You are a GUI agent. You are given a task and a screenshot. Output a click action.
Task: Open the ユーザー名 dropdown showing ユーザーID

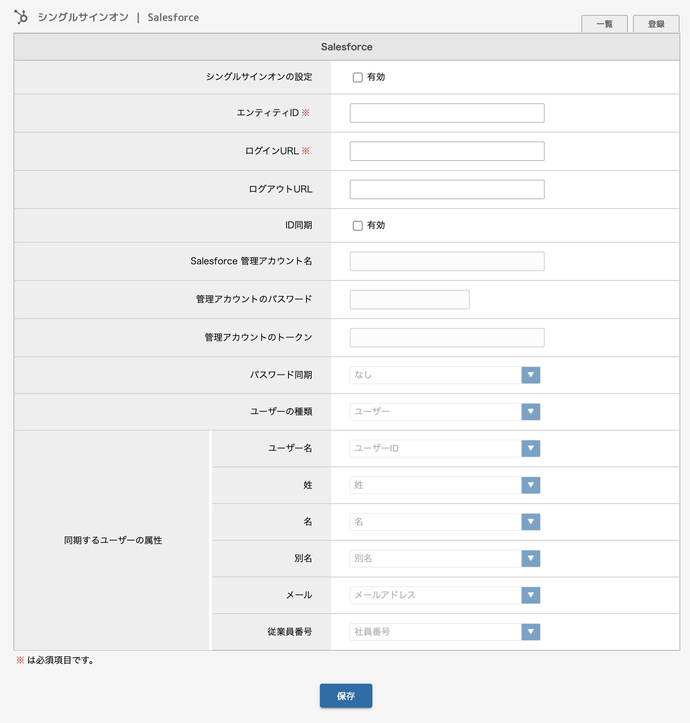coord(445,448)
